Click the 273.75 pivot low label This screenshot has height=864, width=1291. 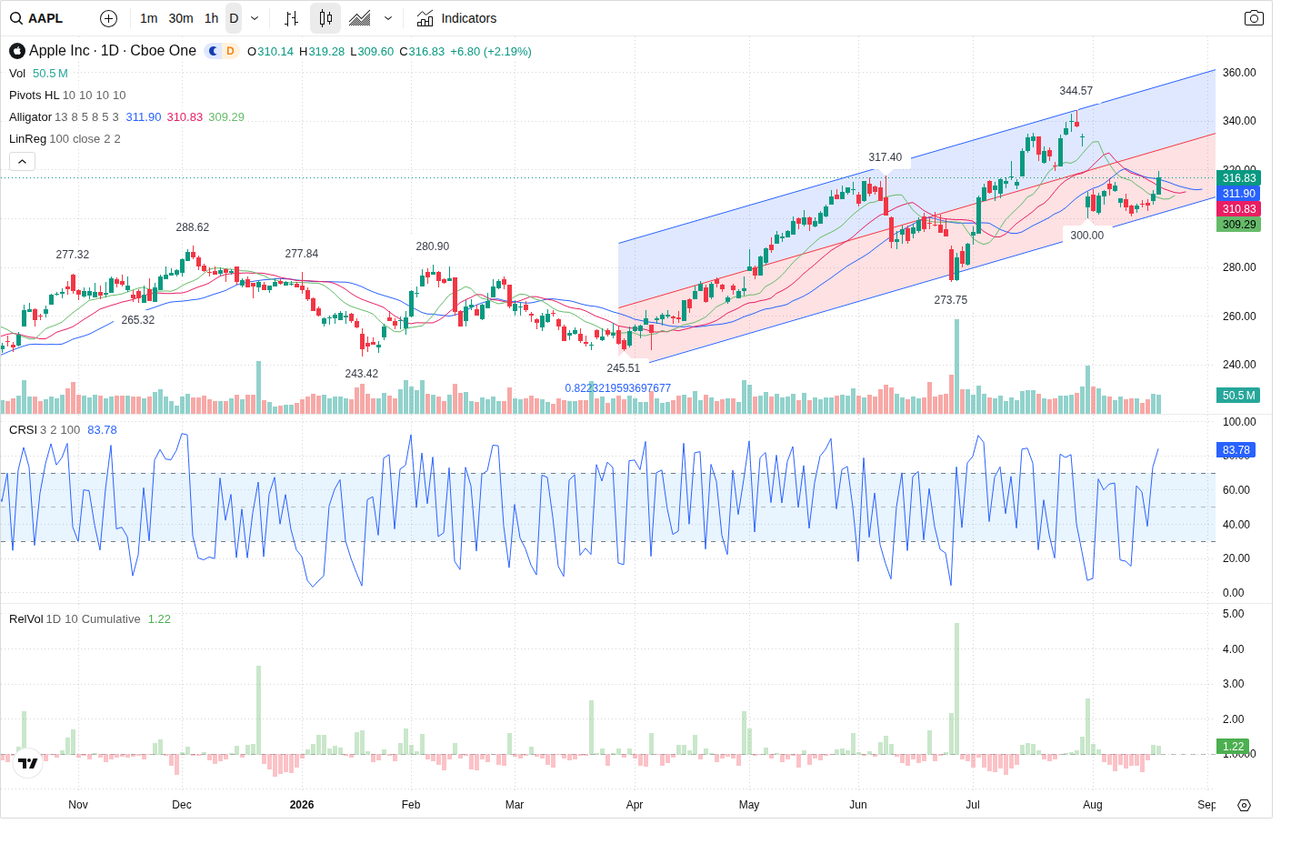951,300
